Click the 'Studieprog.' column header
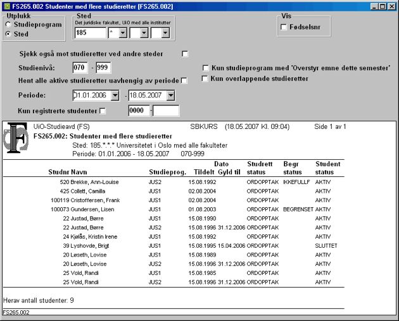This screenshot has width=399, height=321. click(x=168, y=172)
